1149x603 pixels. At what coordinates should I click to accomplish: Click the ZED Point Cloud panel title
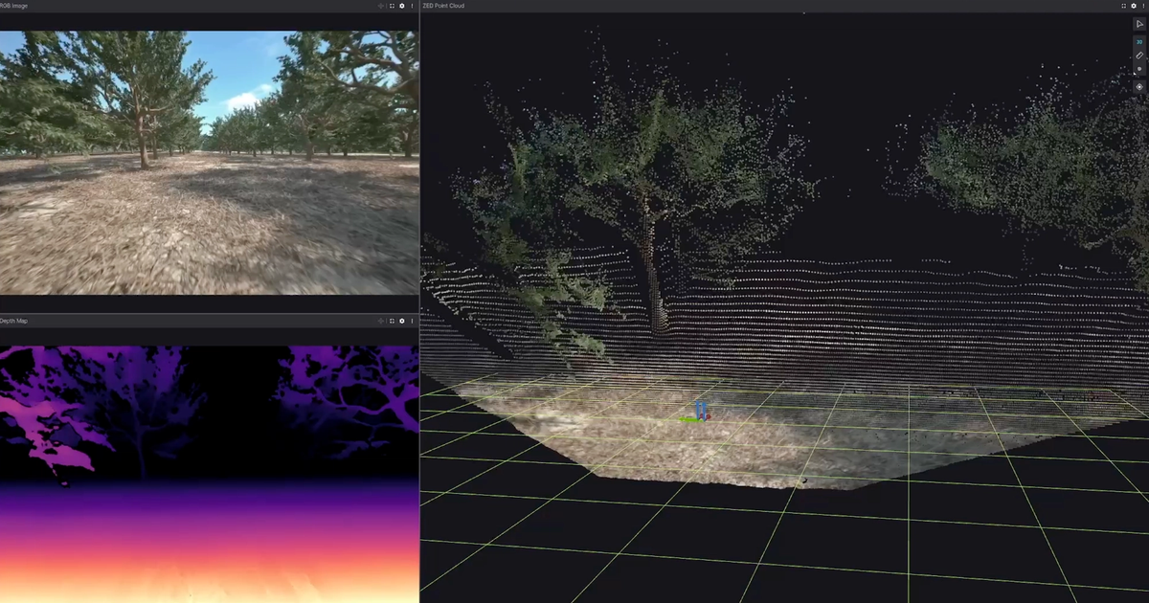(x=442, y=6)
